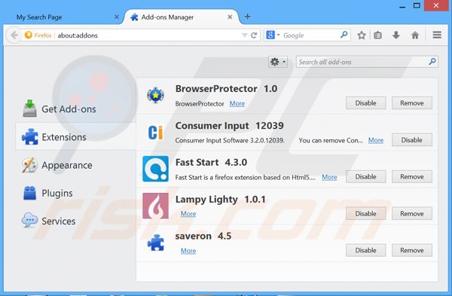Reload the page with the refresh icon

pyautogui.click(x=254, y=35)
